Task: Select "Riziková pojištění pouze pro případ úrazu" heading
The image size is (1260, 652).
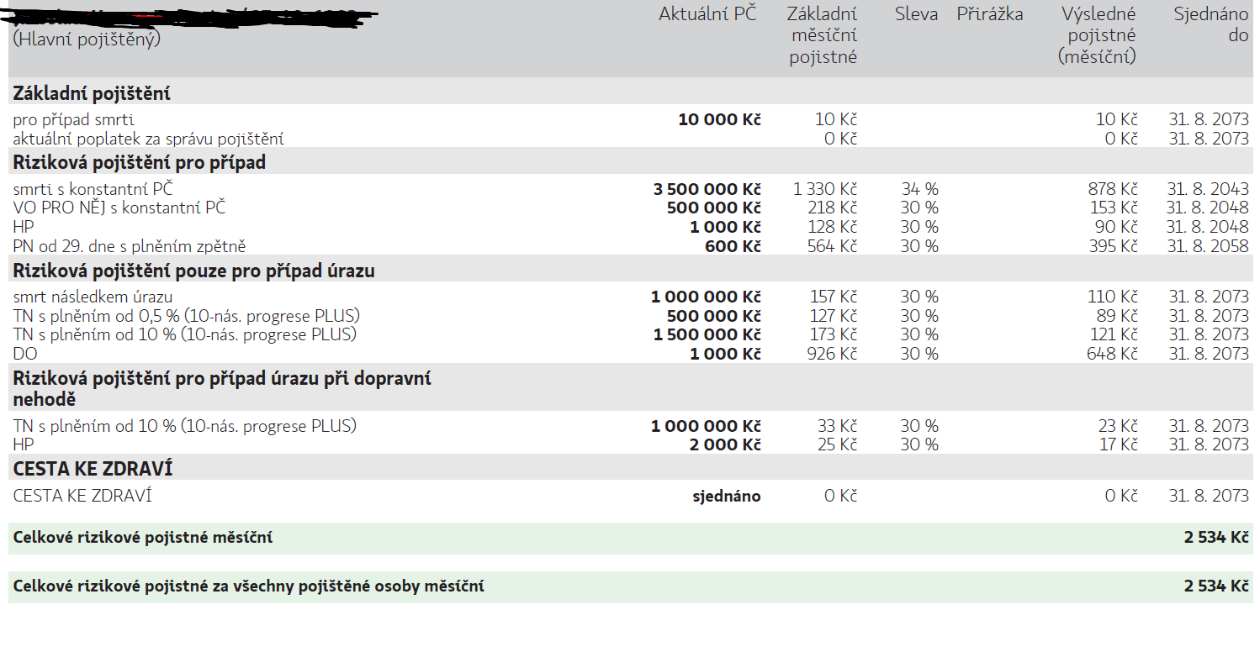Action: pos(193,271)
